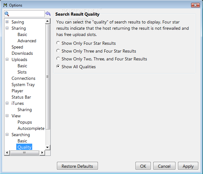The image size is (203, 174).
Task: Select the highlighted Quality tree item
Action: tap(24, 147)
